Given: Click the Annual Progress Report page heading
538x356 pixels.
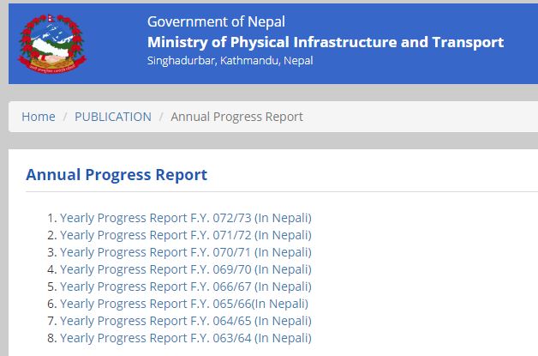Looking at the screenshot, I should [x=117, y=174].
